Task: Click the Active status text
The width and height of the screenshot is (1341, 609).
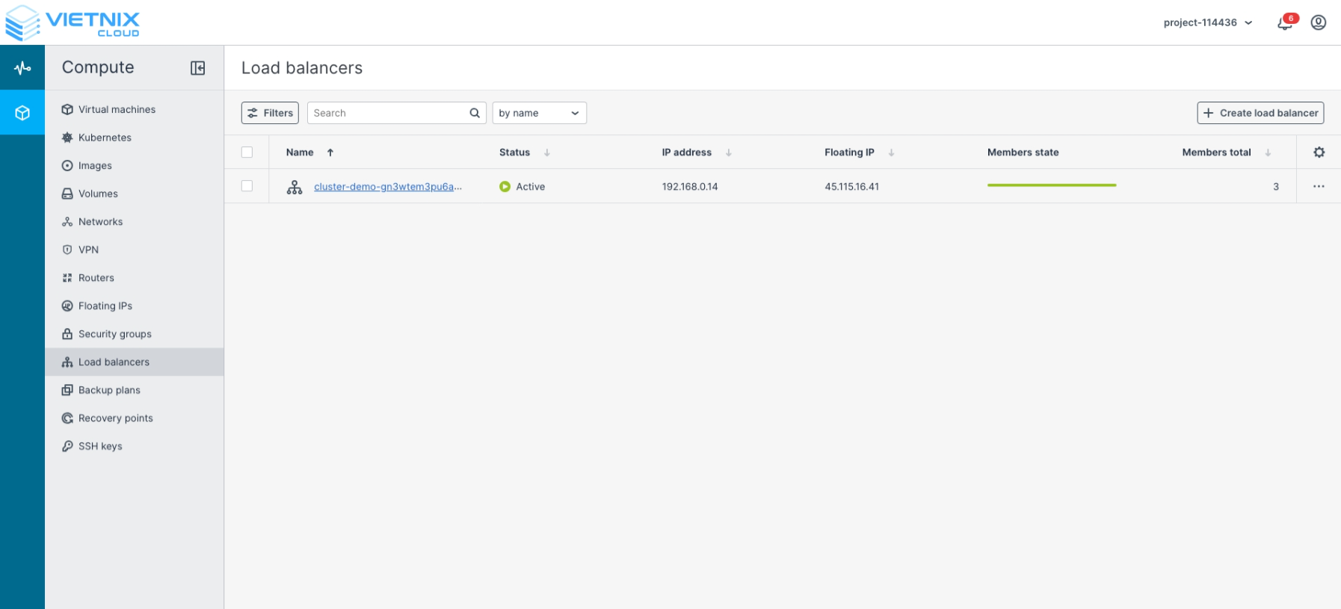Action: coord(531,187)
